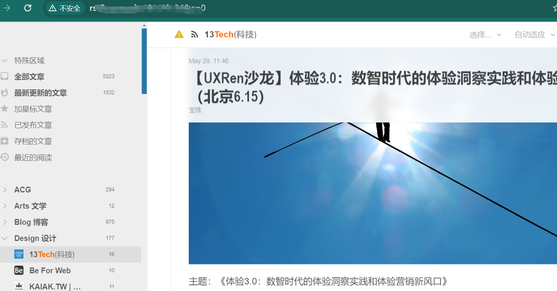The image size is (557, 291).
Task: Click the browser reload button
Action: click(28, 8)
